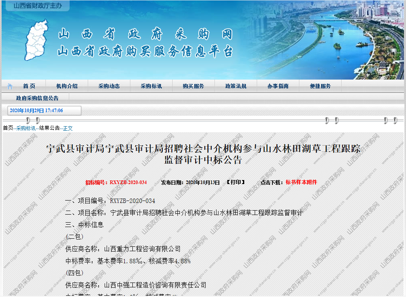
Task: Open the 采购动态 menu
Action: (109, 86)
